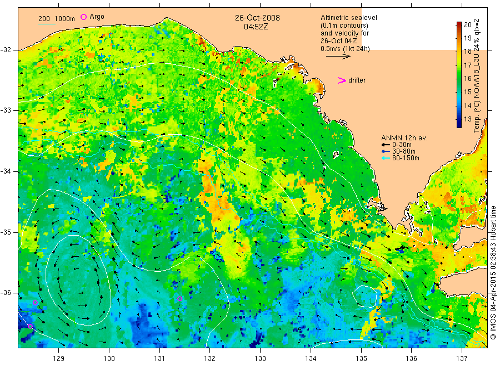500x366 pixels.
Task: Click the 0.5m/s velocity scale arrow
Action: (x=338, y=57)
